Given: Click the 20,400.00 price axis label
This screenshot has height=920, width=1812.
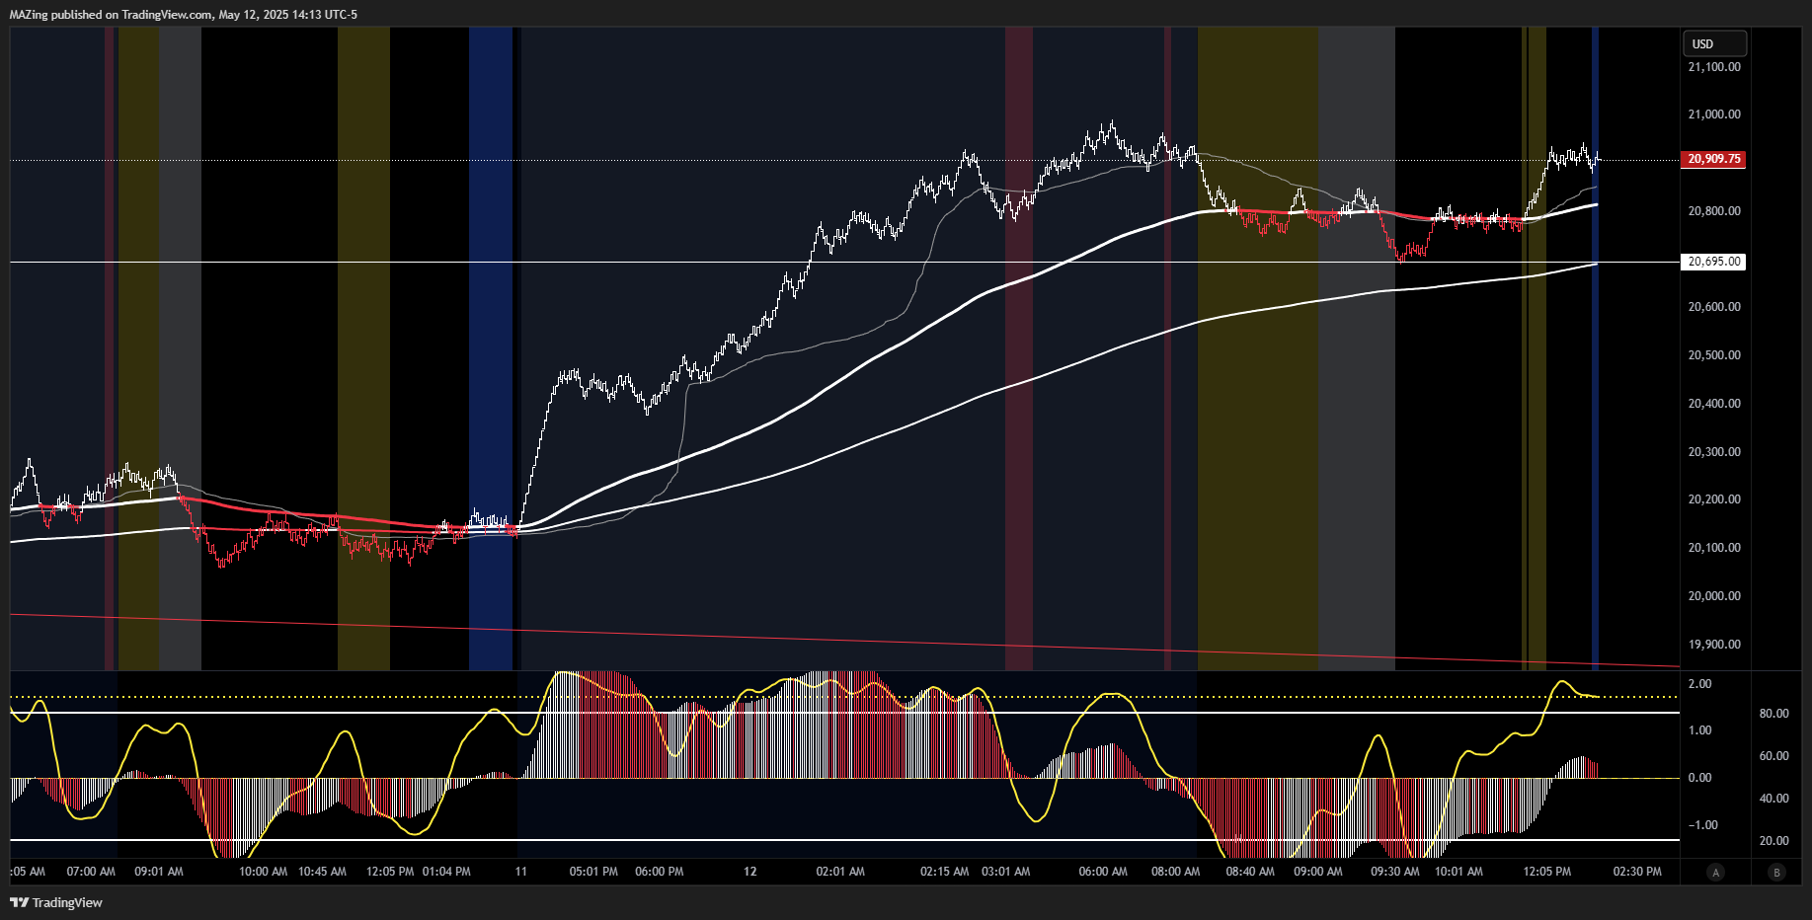Looking at the screenshot, I should [1714, 404].
